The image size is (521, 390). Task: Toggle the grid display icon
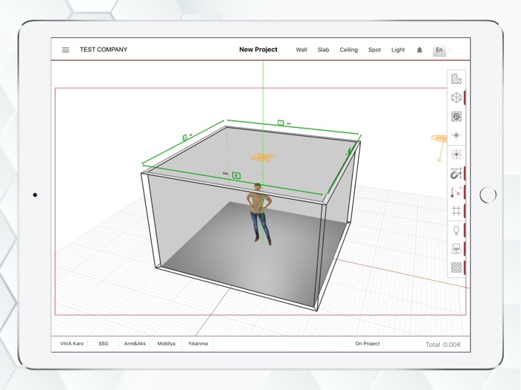(456, 211)
